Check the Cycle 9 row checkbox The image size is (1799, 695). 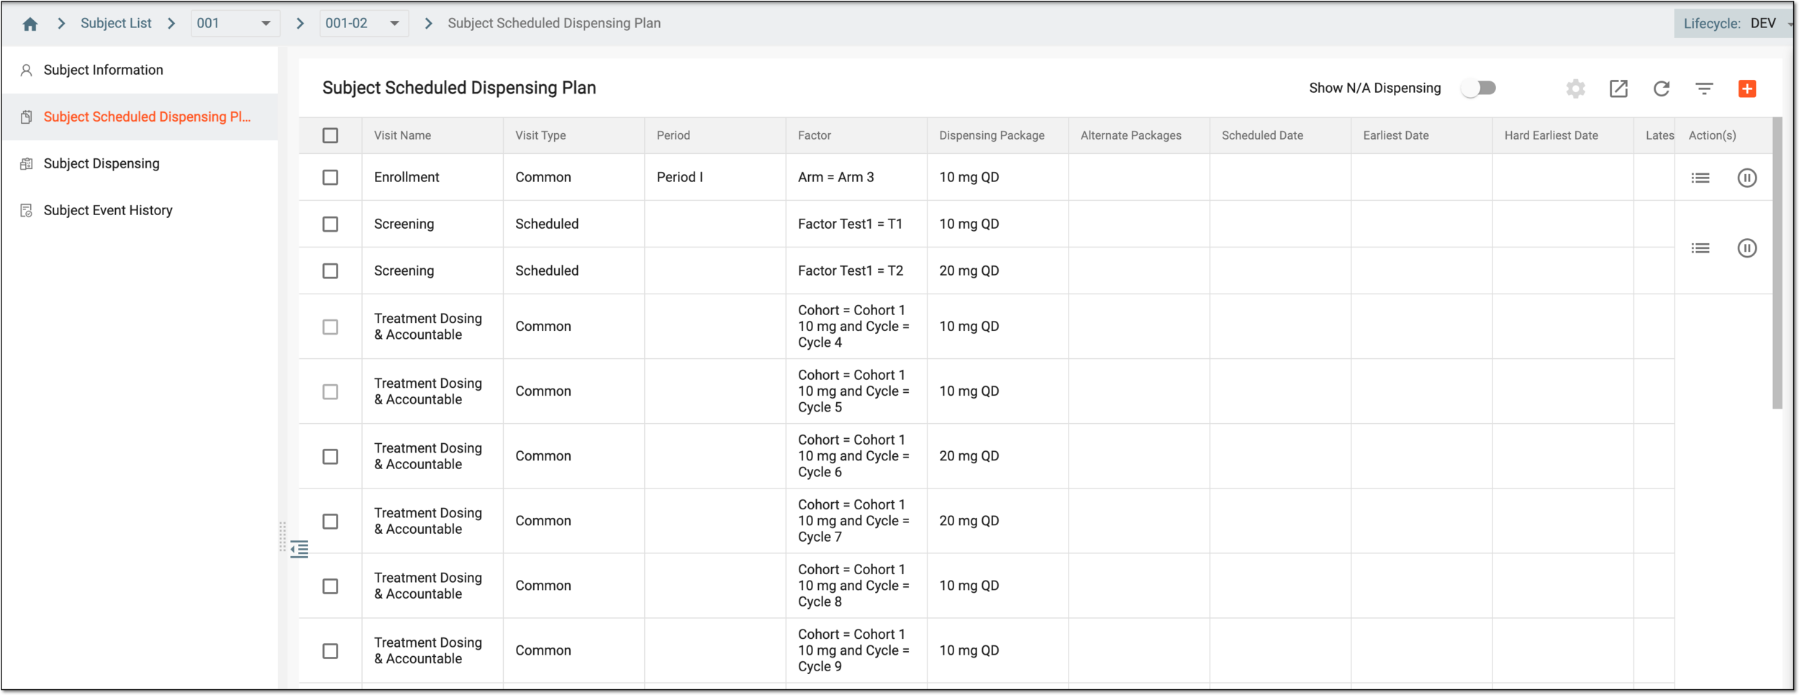(x=330, y=650)
